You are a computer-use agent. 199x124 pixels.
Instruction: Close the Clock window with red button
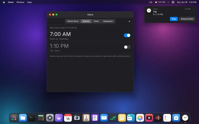[50, 15]
